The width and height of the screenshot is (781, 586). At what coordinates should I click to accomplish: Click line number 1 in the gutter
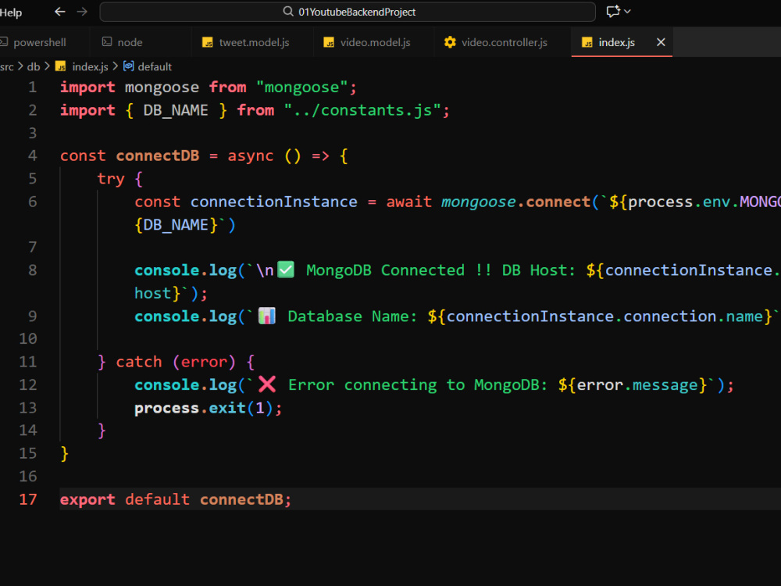[32, 88]
